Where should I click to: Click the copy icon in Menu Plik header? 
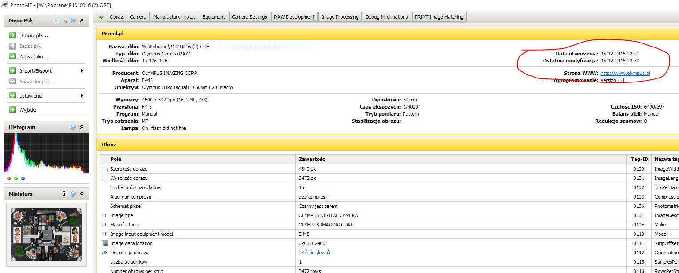55,20
